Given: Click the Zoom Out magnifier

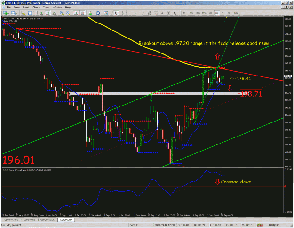Looking at the screenshot, I should tap(68, 13).
